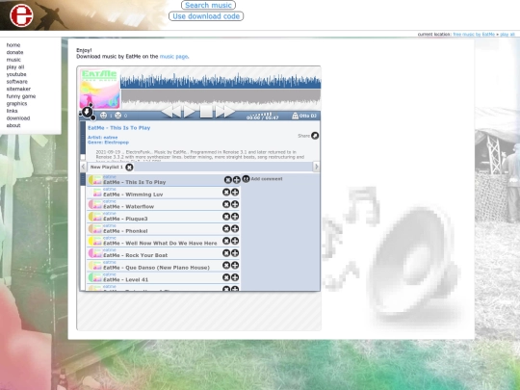Click the Share icon

tap(315, 136)
